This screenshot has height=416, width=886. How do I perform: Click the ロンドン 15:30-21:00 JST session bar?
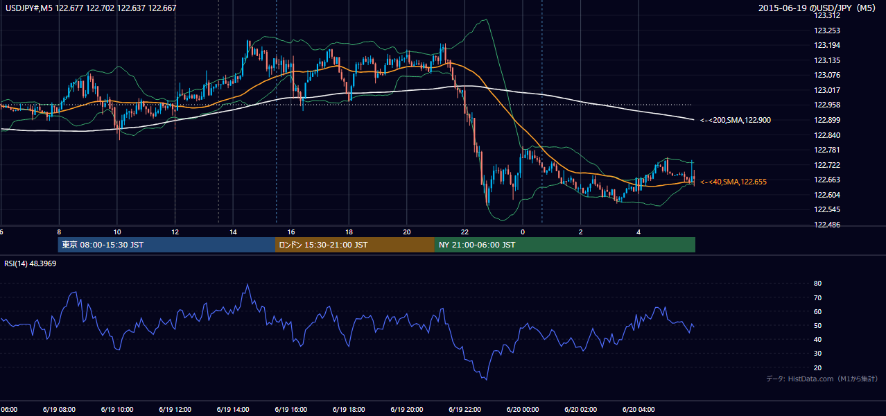(x=355, y=245)
